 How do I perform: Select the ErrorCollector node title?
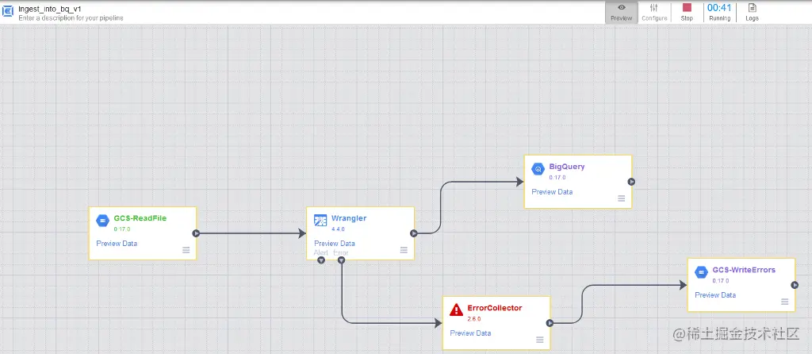pos(495,308)
